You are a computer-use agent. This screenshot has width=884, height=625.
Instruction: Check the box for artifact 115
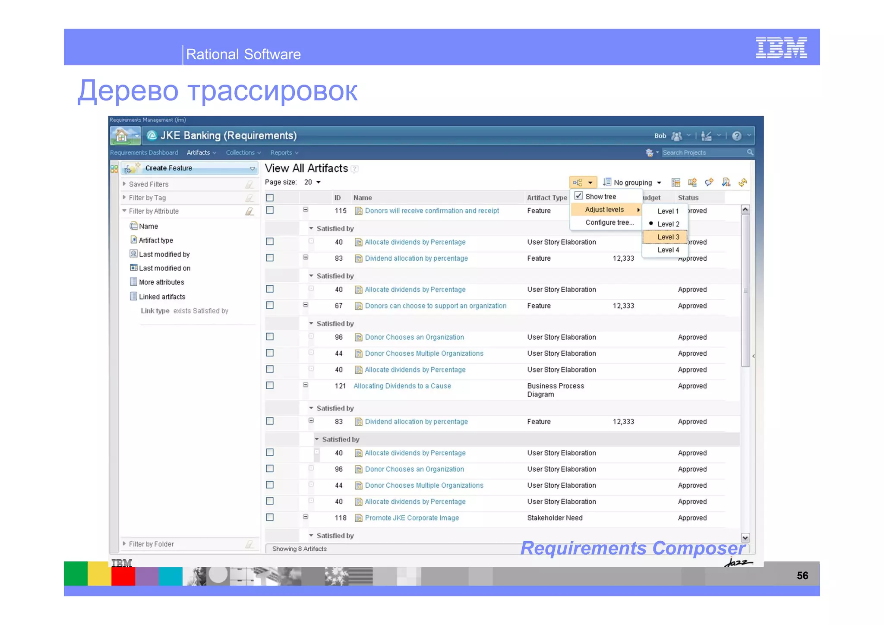[270, 210]
